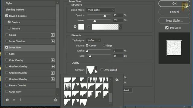
Task: Add another Stroke with its plus icon
Action: coord(53,35)
